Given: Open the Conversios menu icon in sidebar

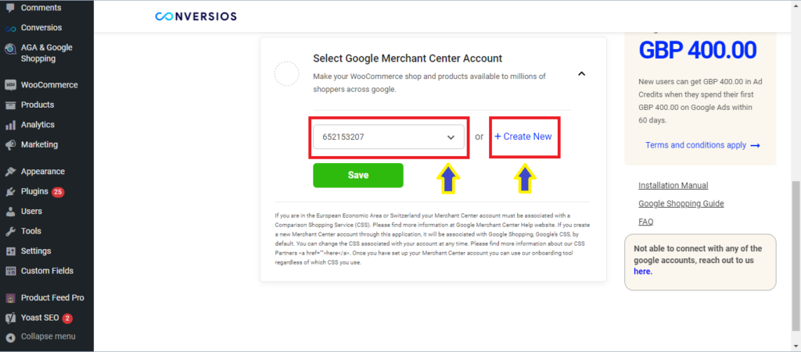Looking at the screenshot, I should (10, 28).
